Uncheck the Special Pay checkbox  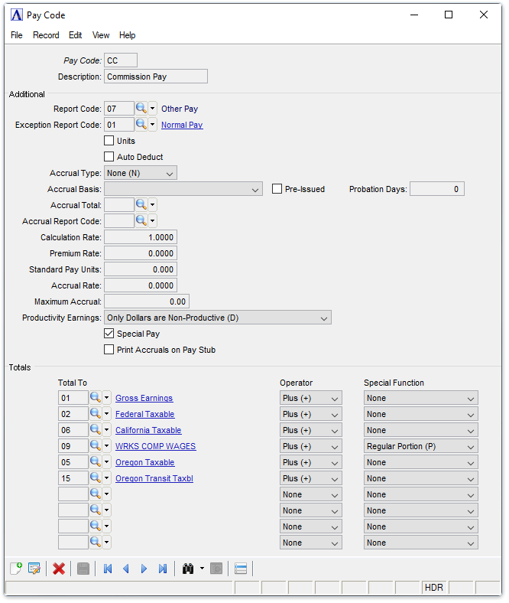[109, 334]
